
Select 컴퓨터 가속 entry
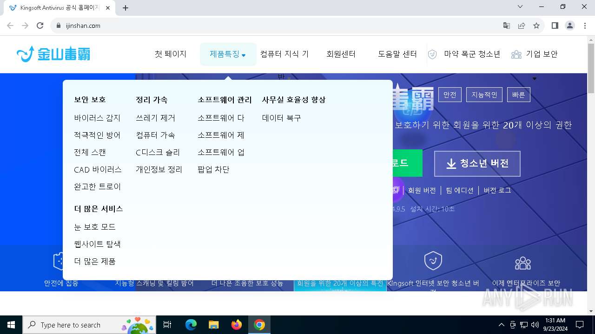pyautogui.click(x=156, y=135)
